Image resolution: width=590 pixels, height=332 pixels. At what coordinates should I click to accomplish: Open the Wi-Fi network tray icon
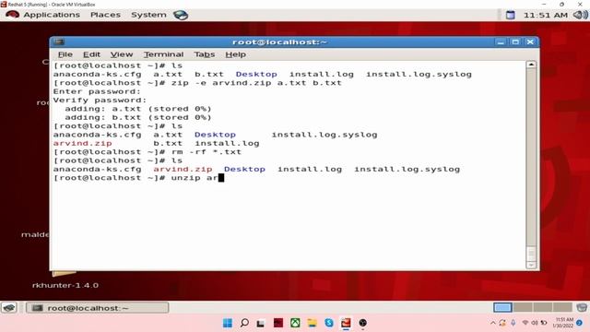[x=525, y=323]
